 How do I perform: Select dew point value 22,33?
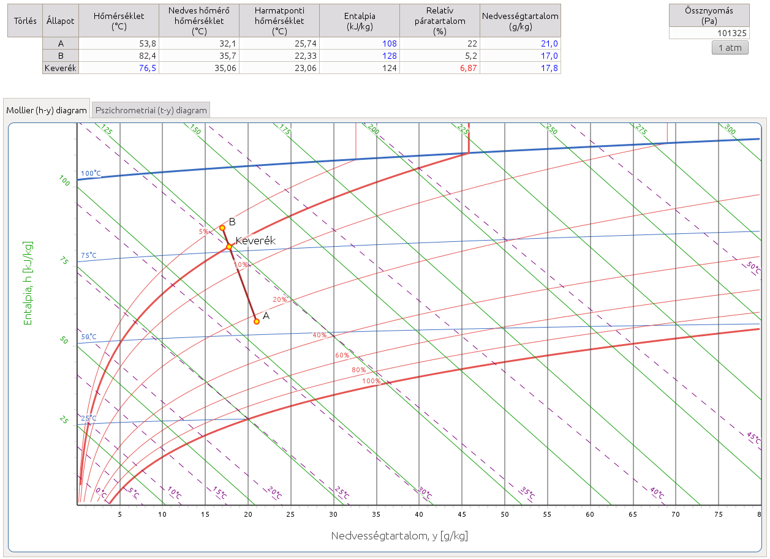tap(279, 56)
